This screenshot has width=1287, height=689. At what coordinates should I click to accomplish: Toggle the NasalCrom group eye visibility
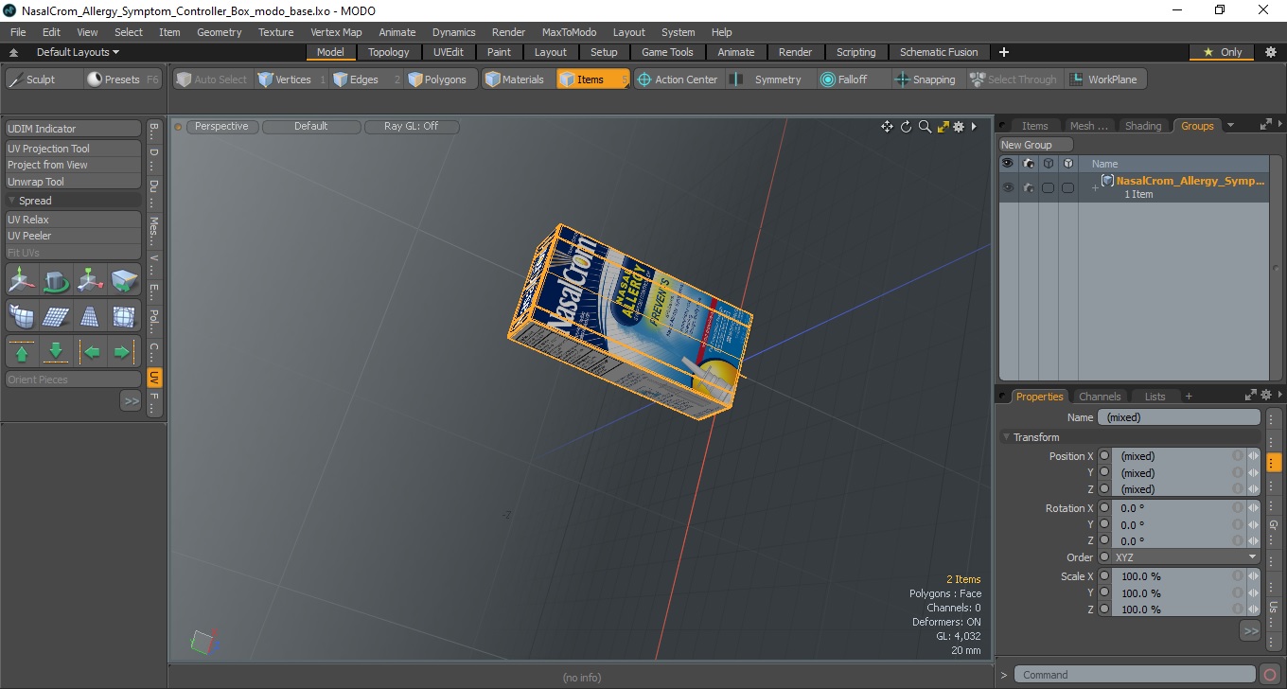click(x=1008, y=187)
